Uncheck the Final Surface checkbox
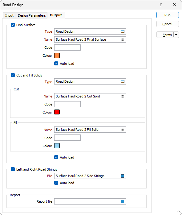This screenshot has height=215, width=182. 13,25
